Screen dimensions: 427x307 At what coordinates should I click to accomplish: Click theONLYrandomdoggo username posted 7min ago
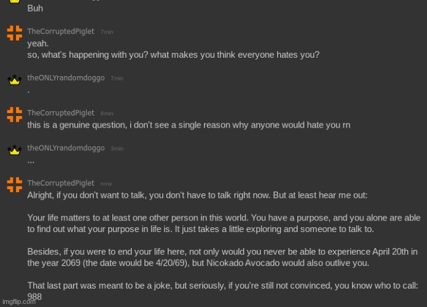pos(66,78)
